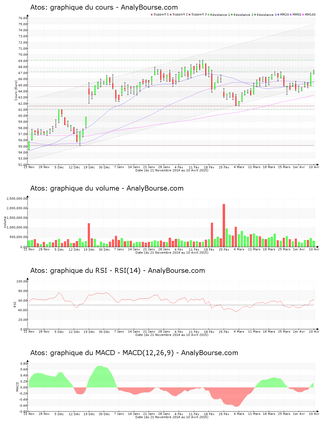Select the 'Résistance 1' legend label
Viewport: 329px width, 425px height.
point(220,15)
